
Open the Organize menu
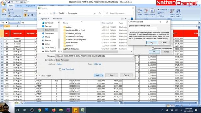coord(44,19)
